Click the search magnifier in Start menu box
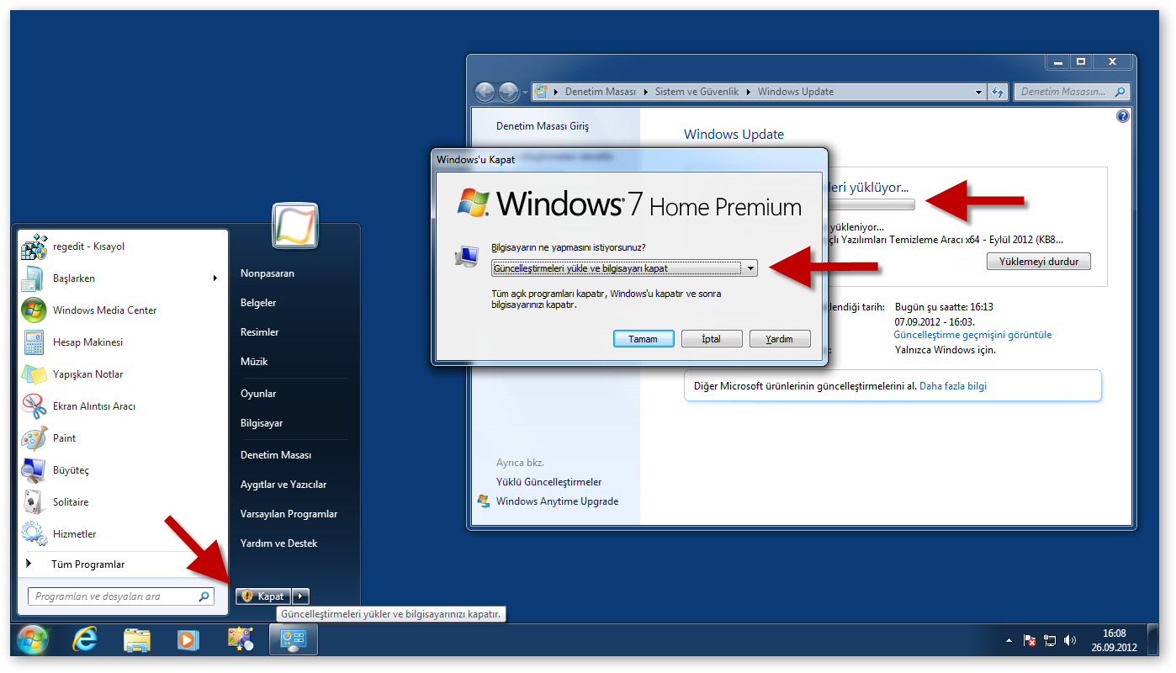Image resolution: width=1176 pixels, height=673 pixels. tap(204, 596)
